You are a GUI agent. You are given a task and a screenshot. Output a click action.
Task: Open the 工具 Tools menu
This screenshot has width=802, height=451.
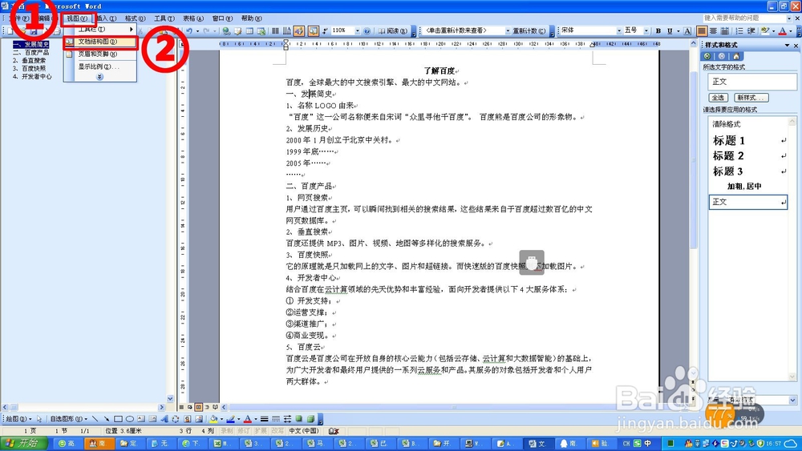coord(164,18)
